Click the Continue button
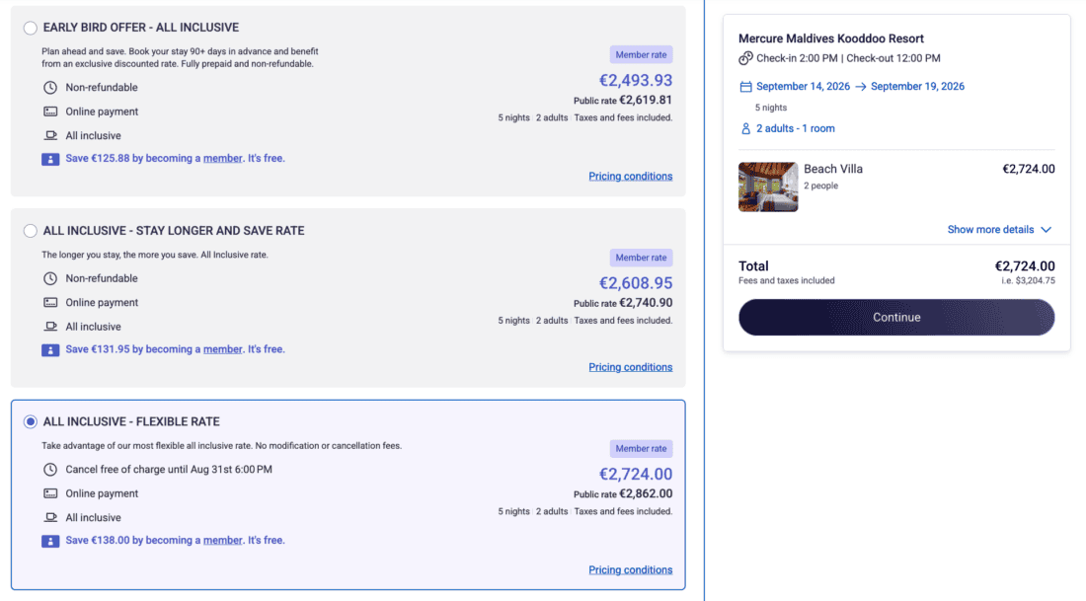The width and height of the screenshot is (1086, 601). (x=896, y=317)
